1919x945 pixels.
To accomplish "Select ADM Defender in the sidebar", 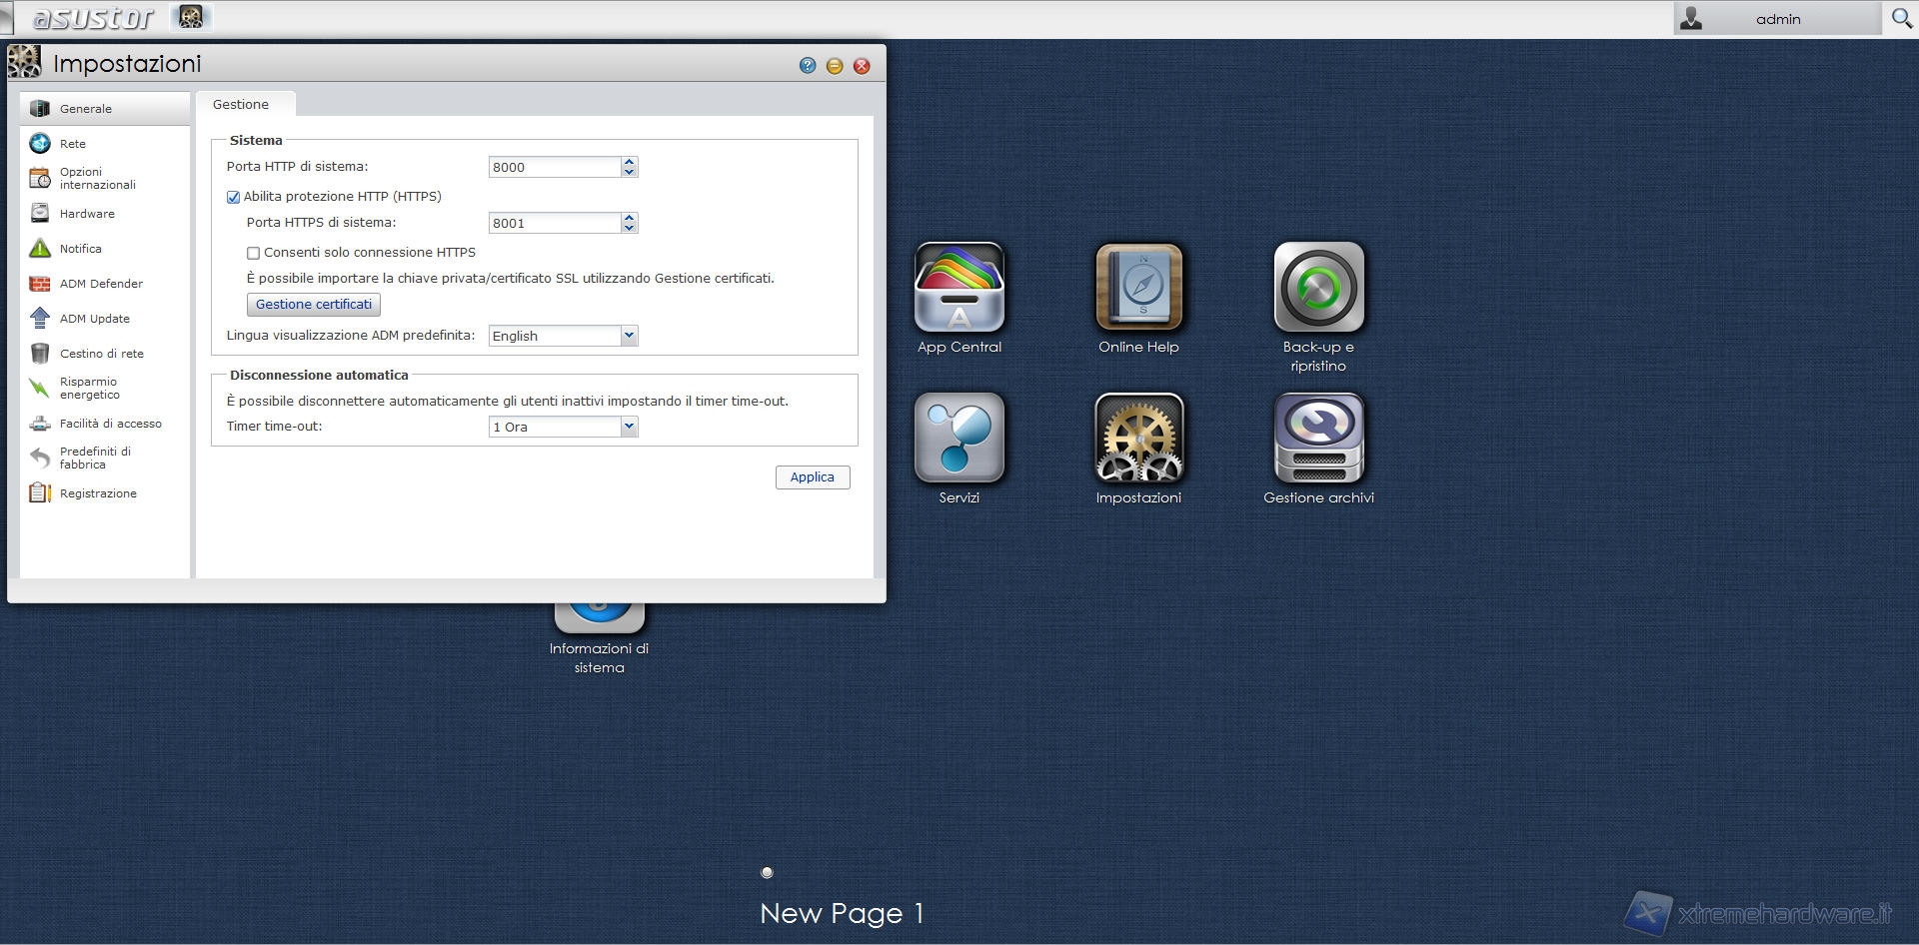I will [101, 284].
